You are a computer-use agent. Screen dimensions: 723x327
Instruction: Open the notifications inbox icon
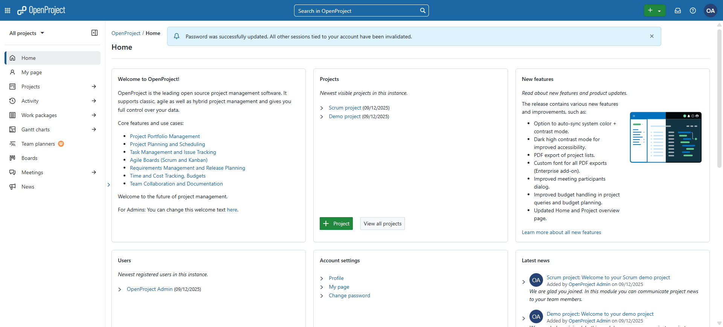click(x=678, y=11)
